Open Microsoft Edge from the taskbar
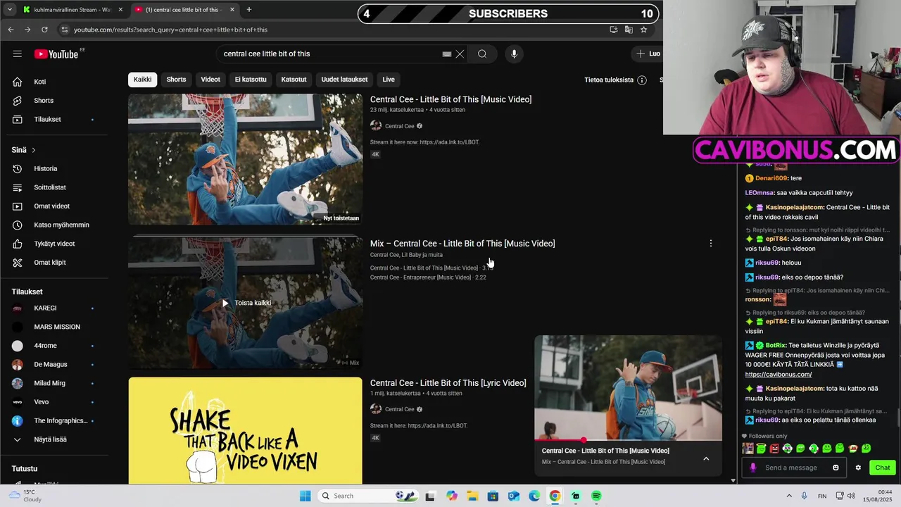Viewport: 901px width, 507px height. [534, 496]
